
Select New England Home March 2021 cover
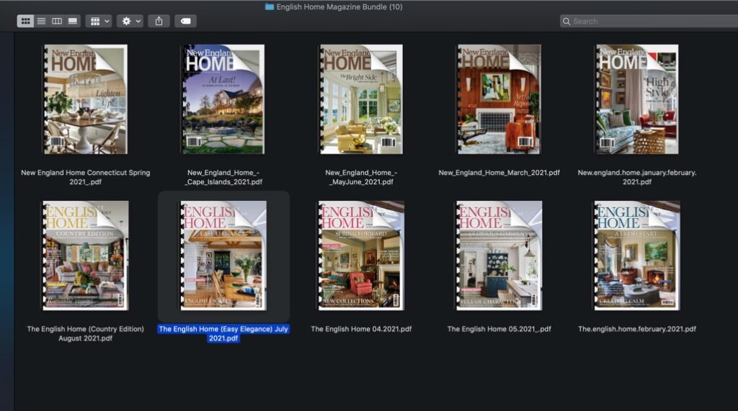(499, 99)
